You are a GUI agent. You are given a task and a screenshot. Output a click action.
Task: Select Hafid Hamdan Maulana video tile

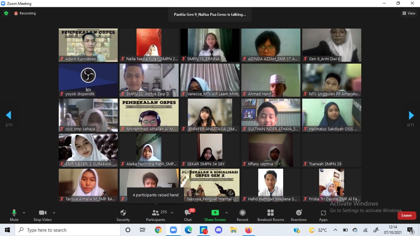pyautogui.click(x=271, y=185)
